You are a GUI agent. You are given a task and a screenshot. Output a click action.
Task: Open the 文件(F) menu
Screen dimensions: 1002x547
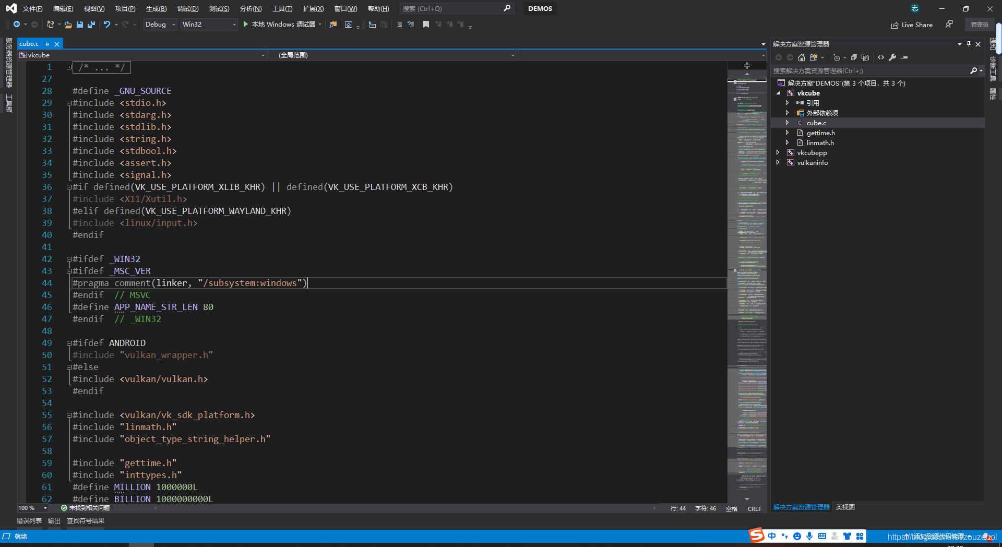(x=32, y=9)
